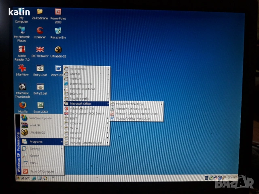Open Remote Assistance from the Programs list
The width and height of the screenshot is (259, 194).
pos(87,89)
